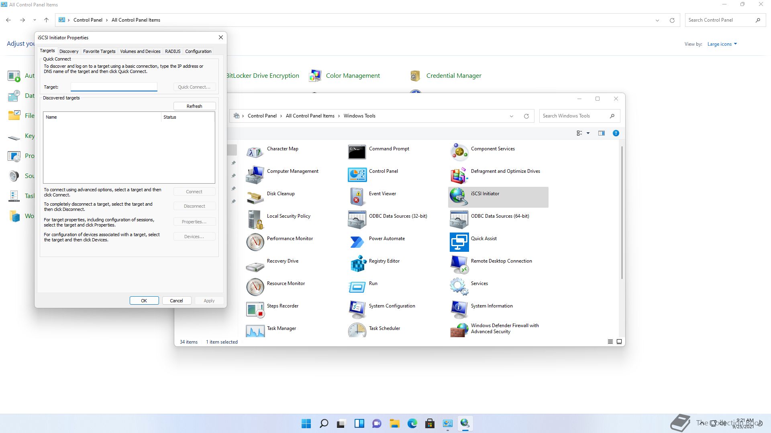Click the Refresh discovered targets button
The height and width of the screenshot is (433, 771).
(x=194, y=106)
